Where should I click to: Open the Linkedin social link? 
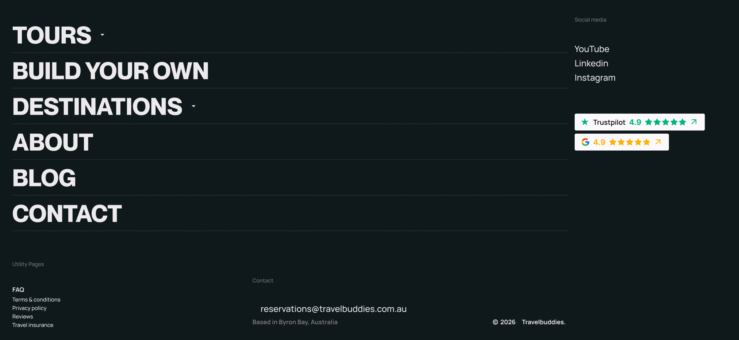tap(591, 63)
